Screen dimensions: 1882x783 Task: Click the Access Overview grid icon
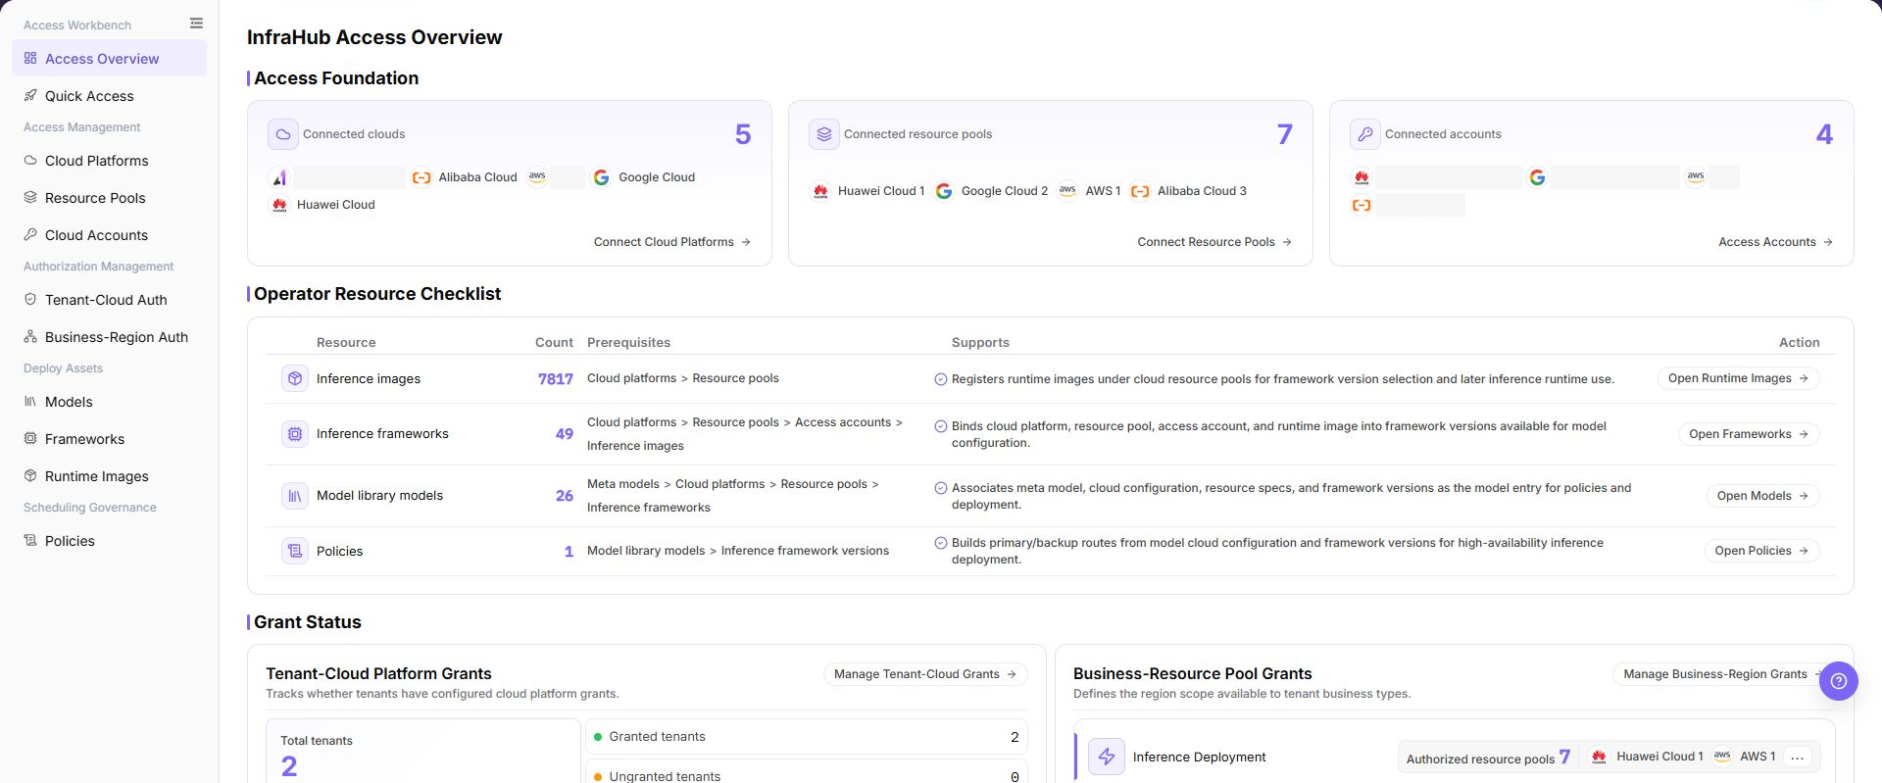pos(30,59)
